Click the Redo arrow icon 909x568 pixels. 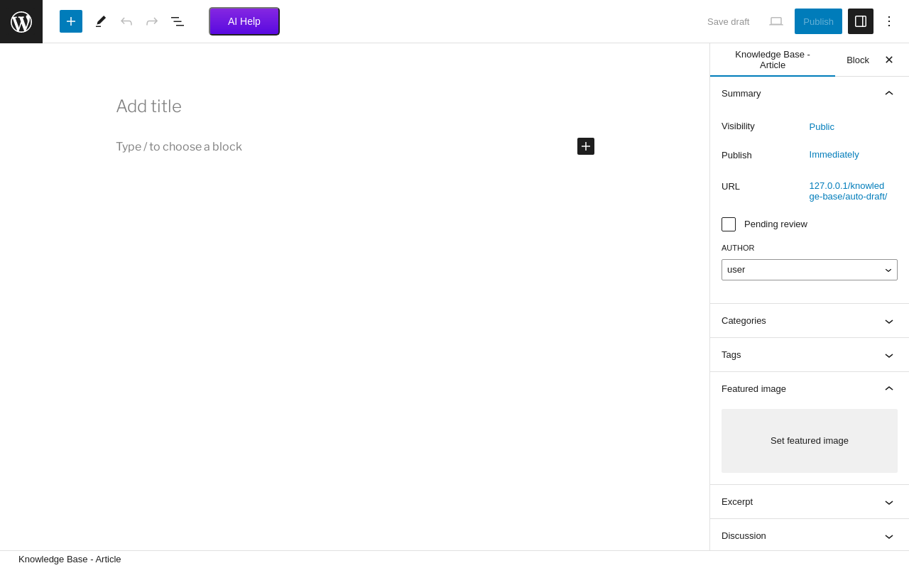(152, 21)
